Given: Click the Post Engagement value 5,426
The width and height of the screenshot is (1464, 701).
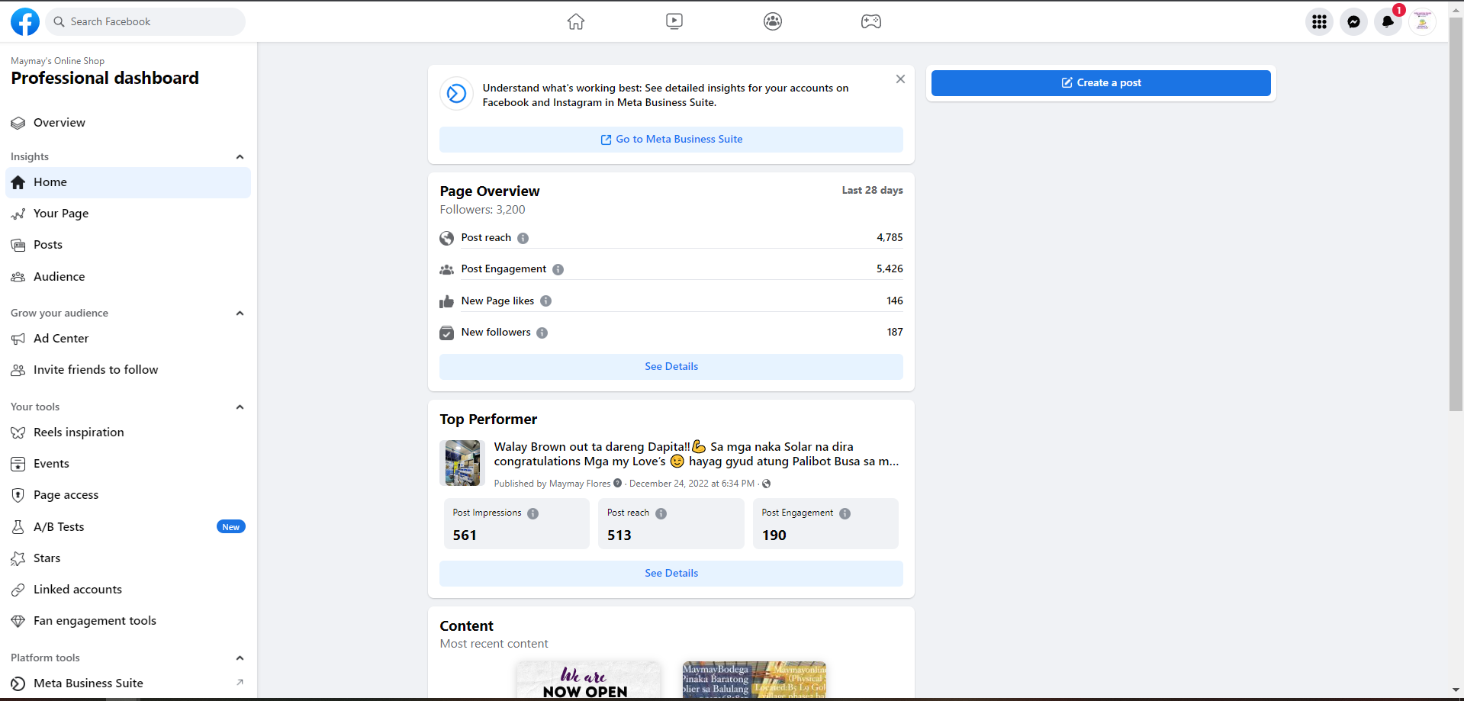Looking at the screenshot, I should pyautogui.click(x=890, y=269).
